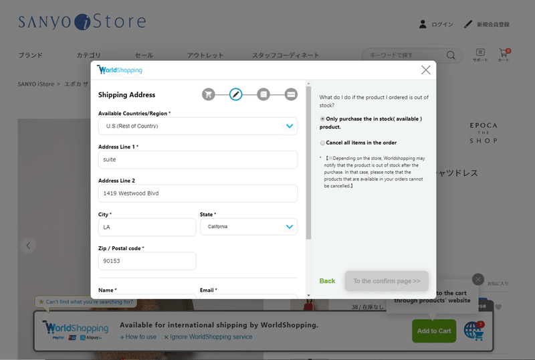535x360 pixels.
Task: Click the dialog scrollbar up arrow
Action: [x=308, y=84]
